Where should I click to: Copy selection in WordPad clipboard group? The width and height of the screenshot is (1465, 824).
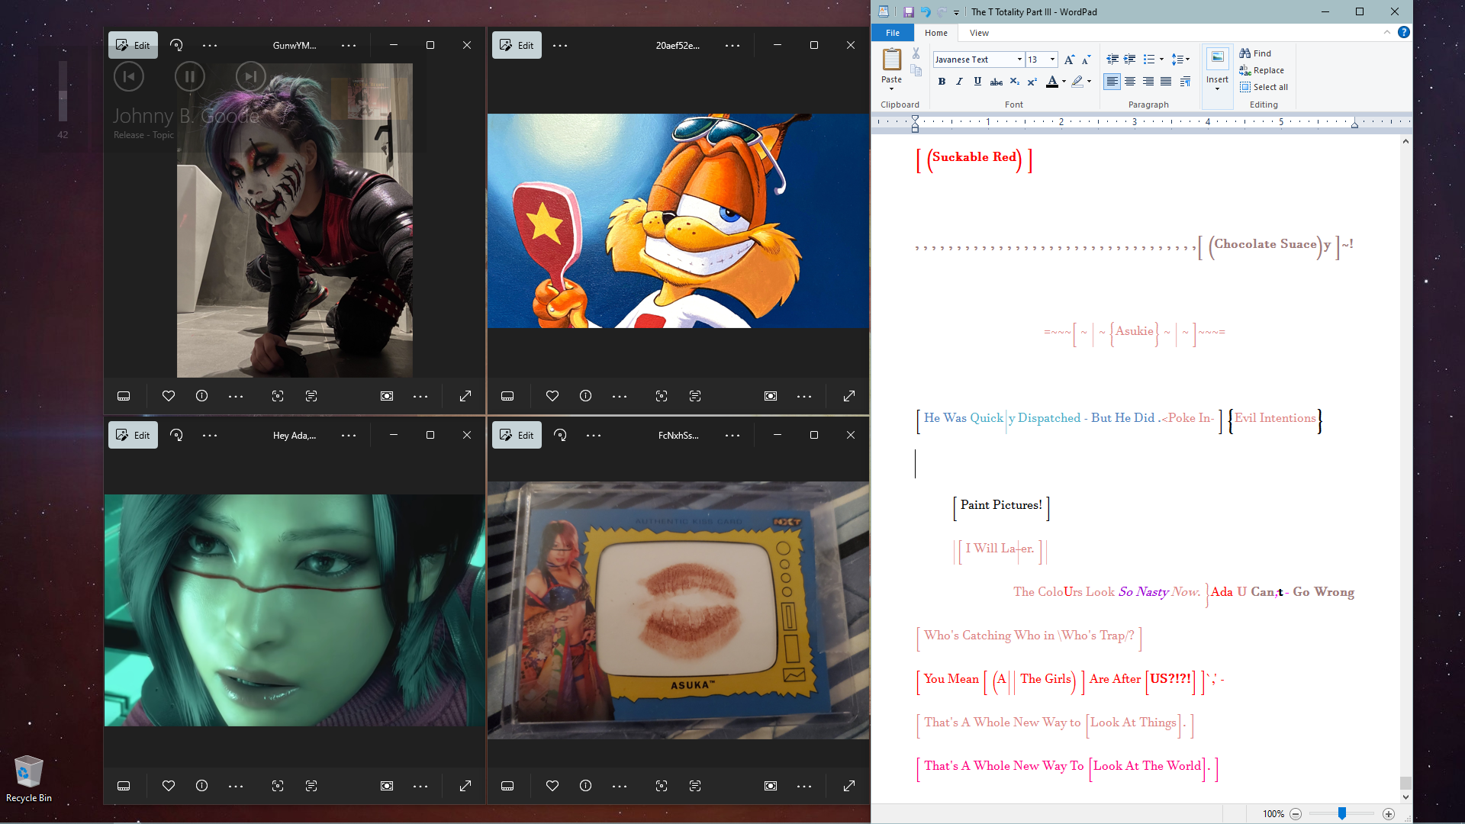point(916,70)
